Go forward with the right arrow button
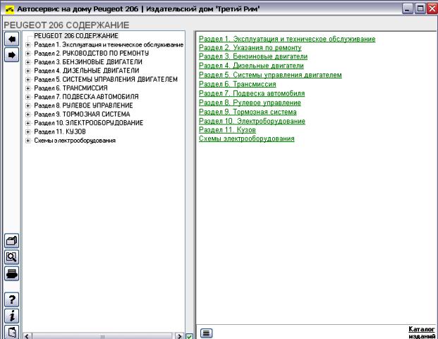438x339 pixels. coord(12,55)
